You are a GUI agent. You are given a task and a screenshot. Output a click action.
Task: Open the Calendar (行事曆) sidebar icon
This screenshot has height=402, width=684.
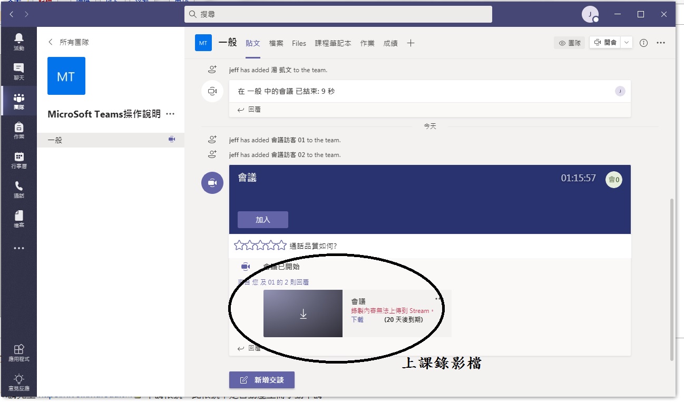(x=18, y=160)
